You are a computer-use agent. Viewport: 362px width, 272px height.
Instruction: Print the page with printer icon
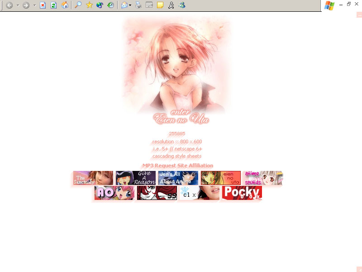138,5
